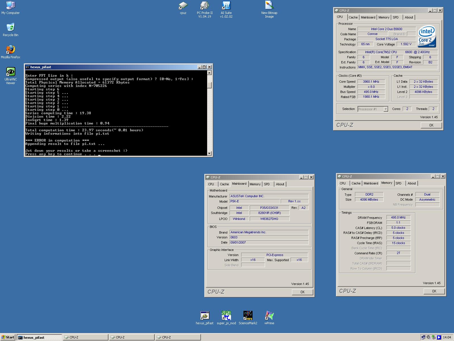The height and width of the screenshot is (341, 454).
Task: Select PC Probe II V1.04.19 shortcut
Action: tap(205, 9)
